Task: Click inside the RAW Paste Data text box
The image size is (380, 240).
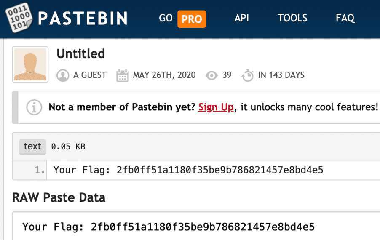Action: click(196, 227)
